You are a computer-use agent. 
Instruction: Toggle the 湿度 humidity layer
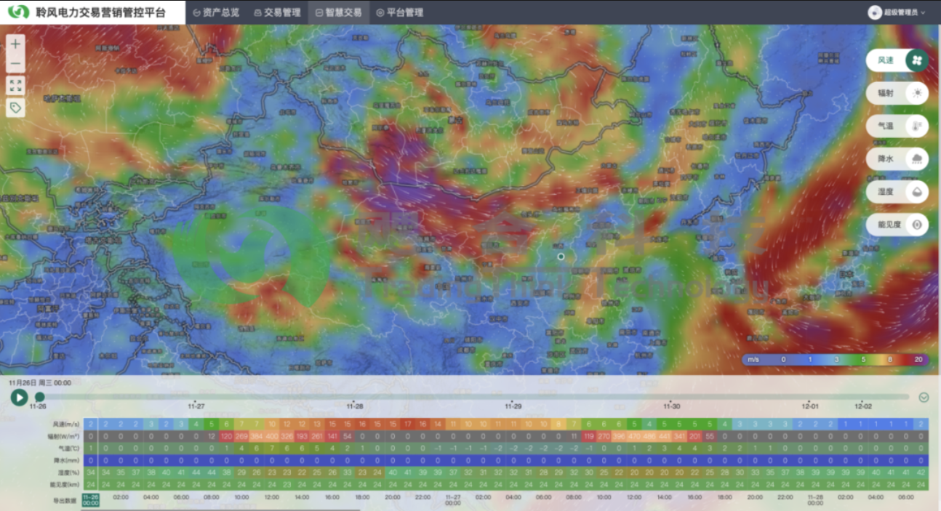[897, 192]
